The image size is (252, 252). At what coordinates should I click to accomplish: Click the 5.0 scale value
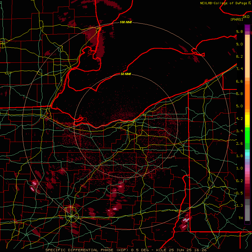click(239, 106)
